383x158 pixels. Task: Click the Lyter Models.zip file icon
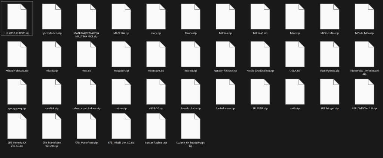[52, 17]
